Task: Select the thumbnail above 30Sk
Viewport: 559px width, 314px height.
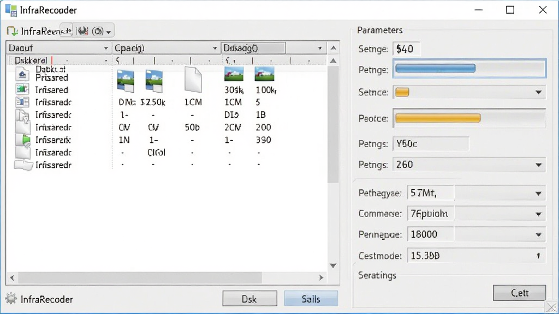Action: pos(234,74)
